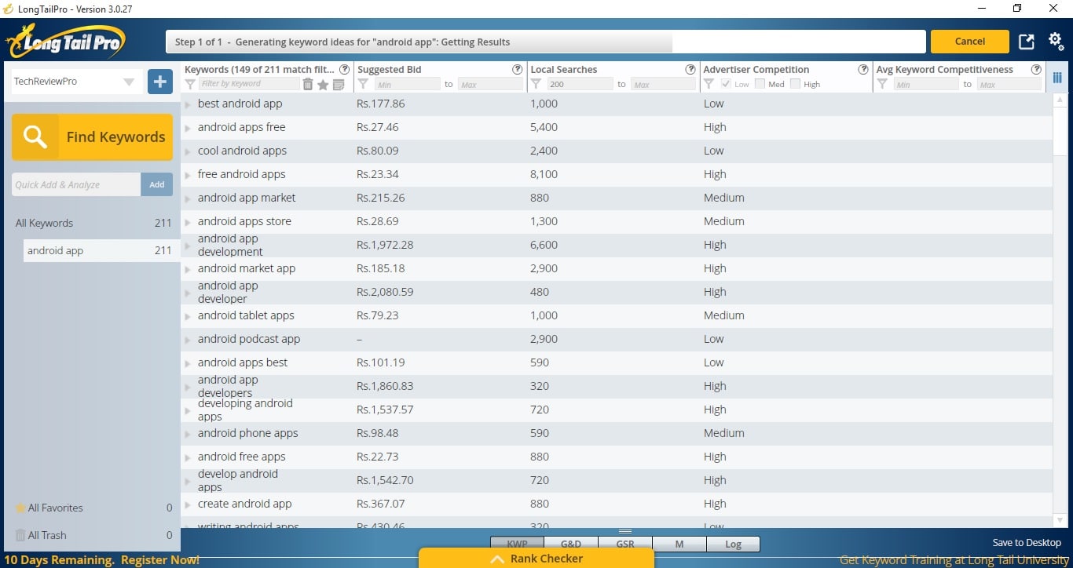Click the notes icon in the Keywords header
The width and height of the screenshot is (1073, 568).
339,85
